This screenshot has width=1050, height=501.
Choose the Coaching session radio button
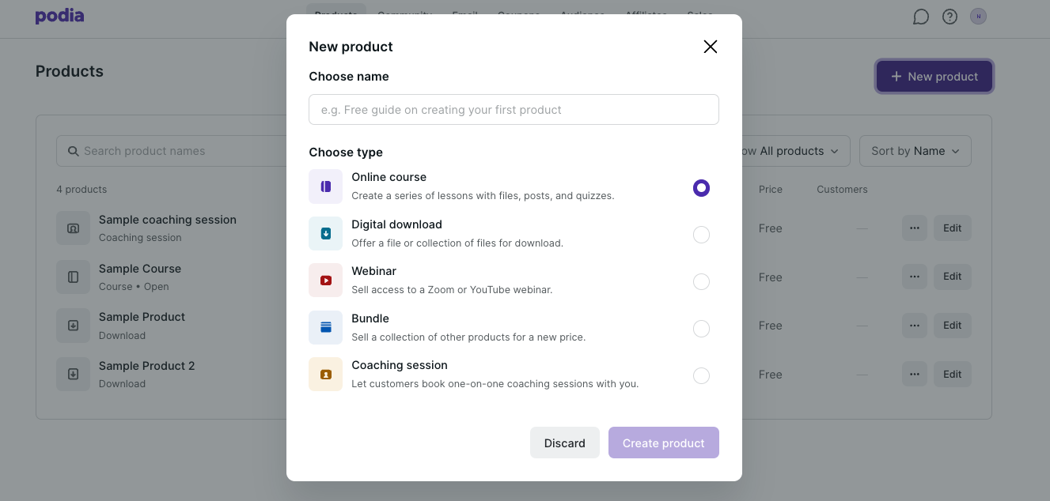(701, 376)
